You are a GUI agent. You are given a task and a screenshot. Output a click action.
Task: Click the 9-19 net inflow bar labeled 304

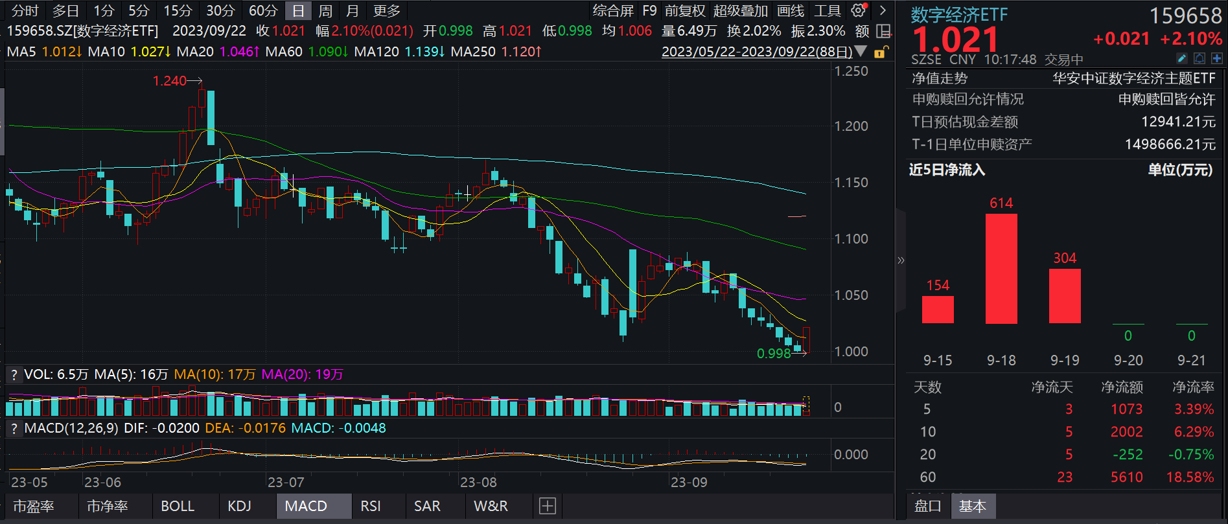coord(1065,296)
